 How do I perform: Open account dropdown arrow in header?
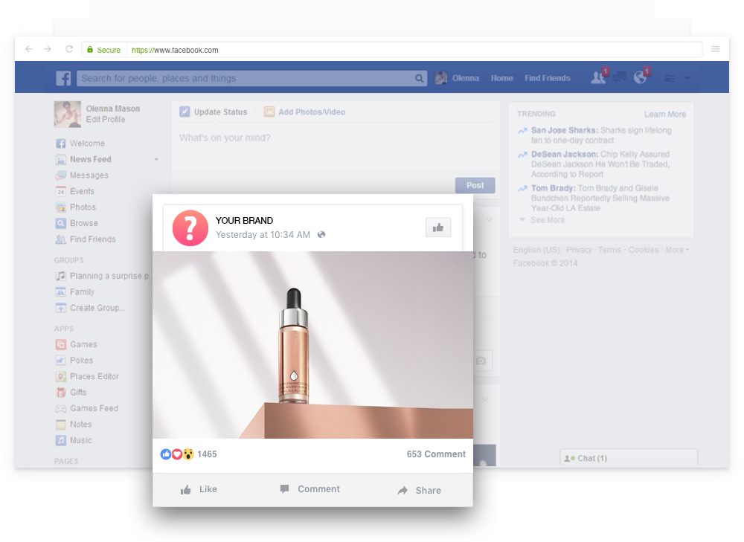coord(687,78)
